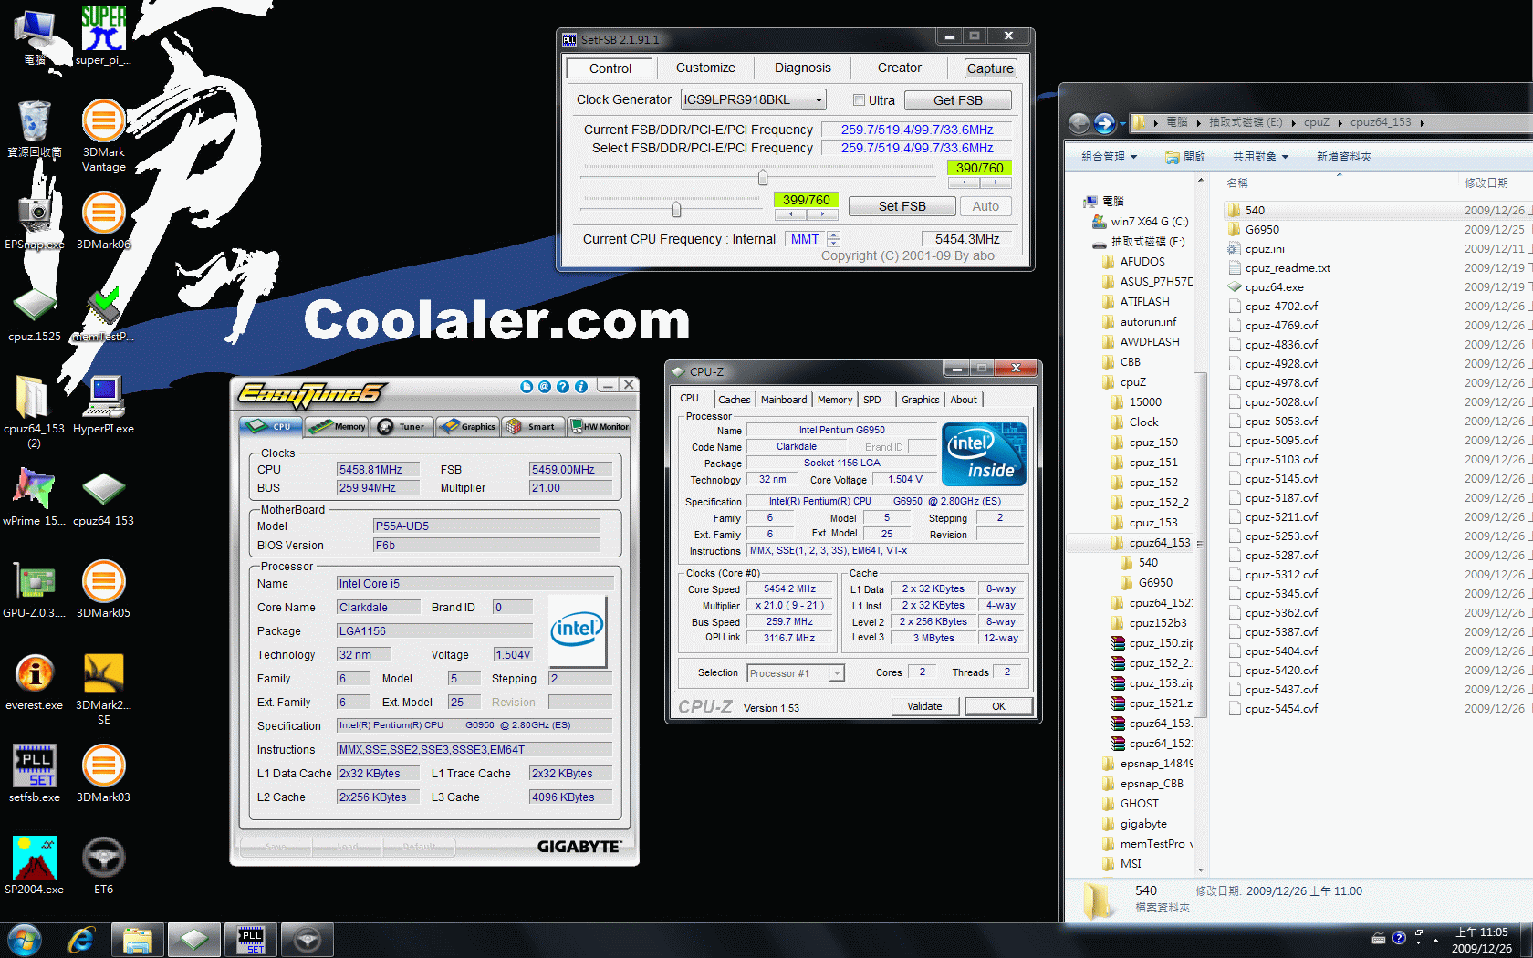Open the setfsb.exe desktop icon
This screenshot has height=958, width=1533.
pos(35,774)
